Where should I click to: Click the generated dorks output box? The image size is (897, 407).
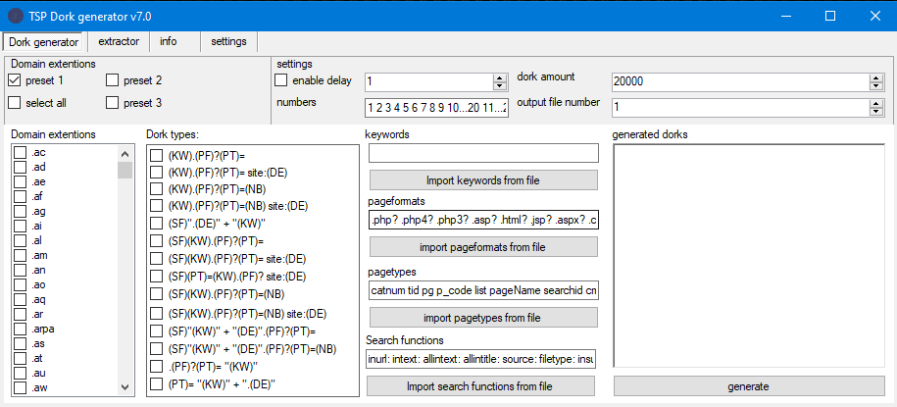click(x=748, y=255)
